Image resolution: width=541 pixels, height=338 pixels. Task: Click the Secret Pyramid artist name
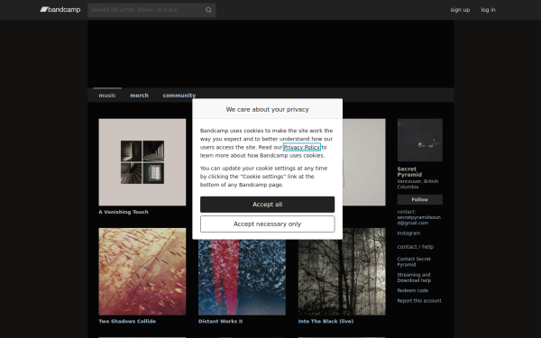[x=409, y=172]
